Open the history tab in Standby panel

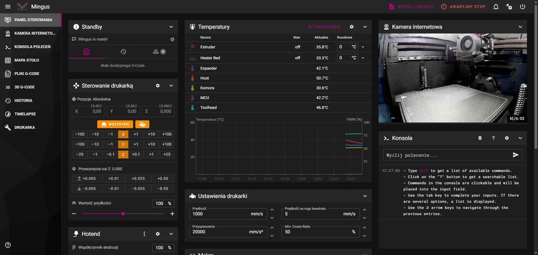pyautogui.click(x=123, y=52)
